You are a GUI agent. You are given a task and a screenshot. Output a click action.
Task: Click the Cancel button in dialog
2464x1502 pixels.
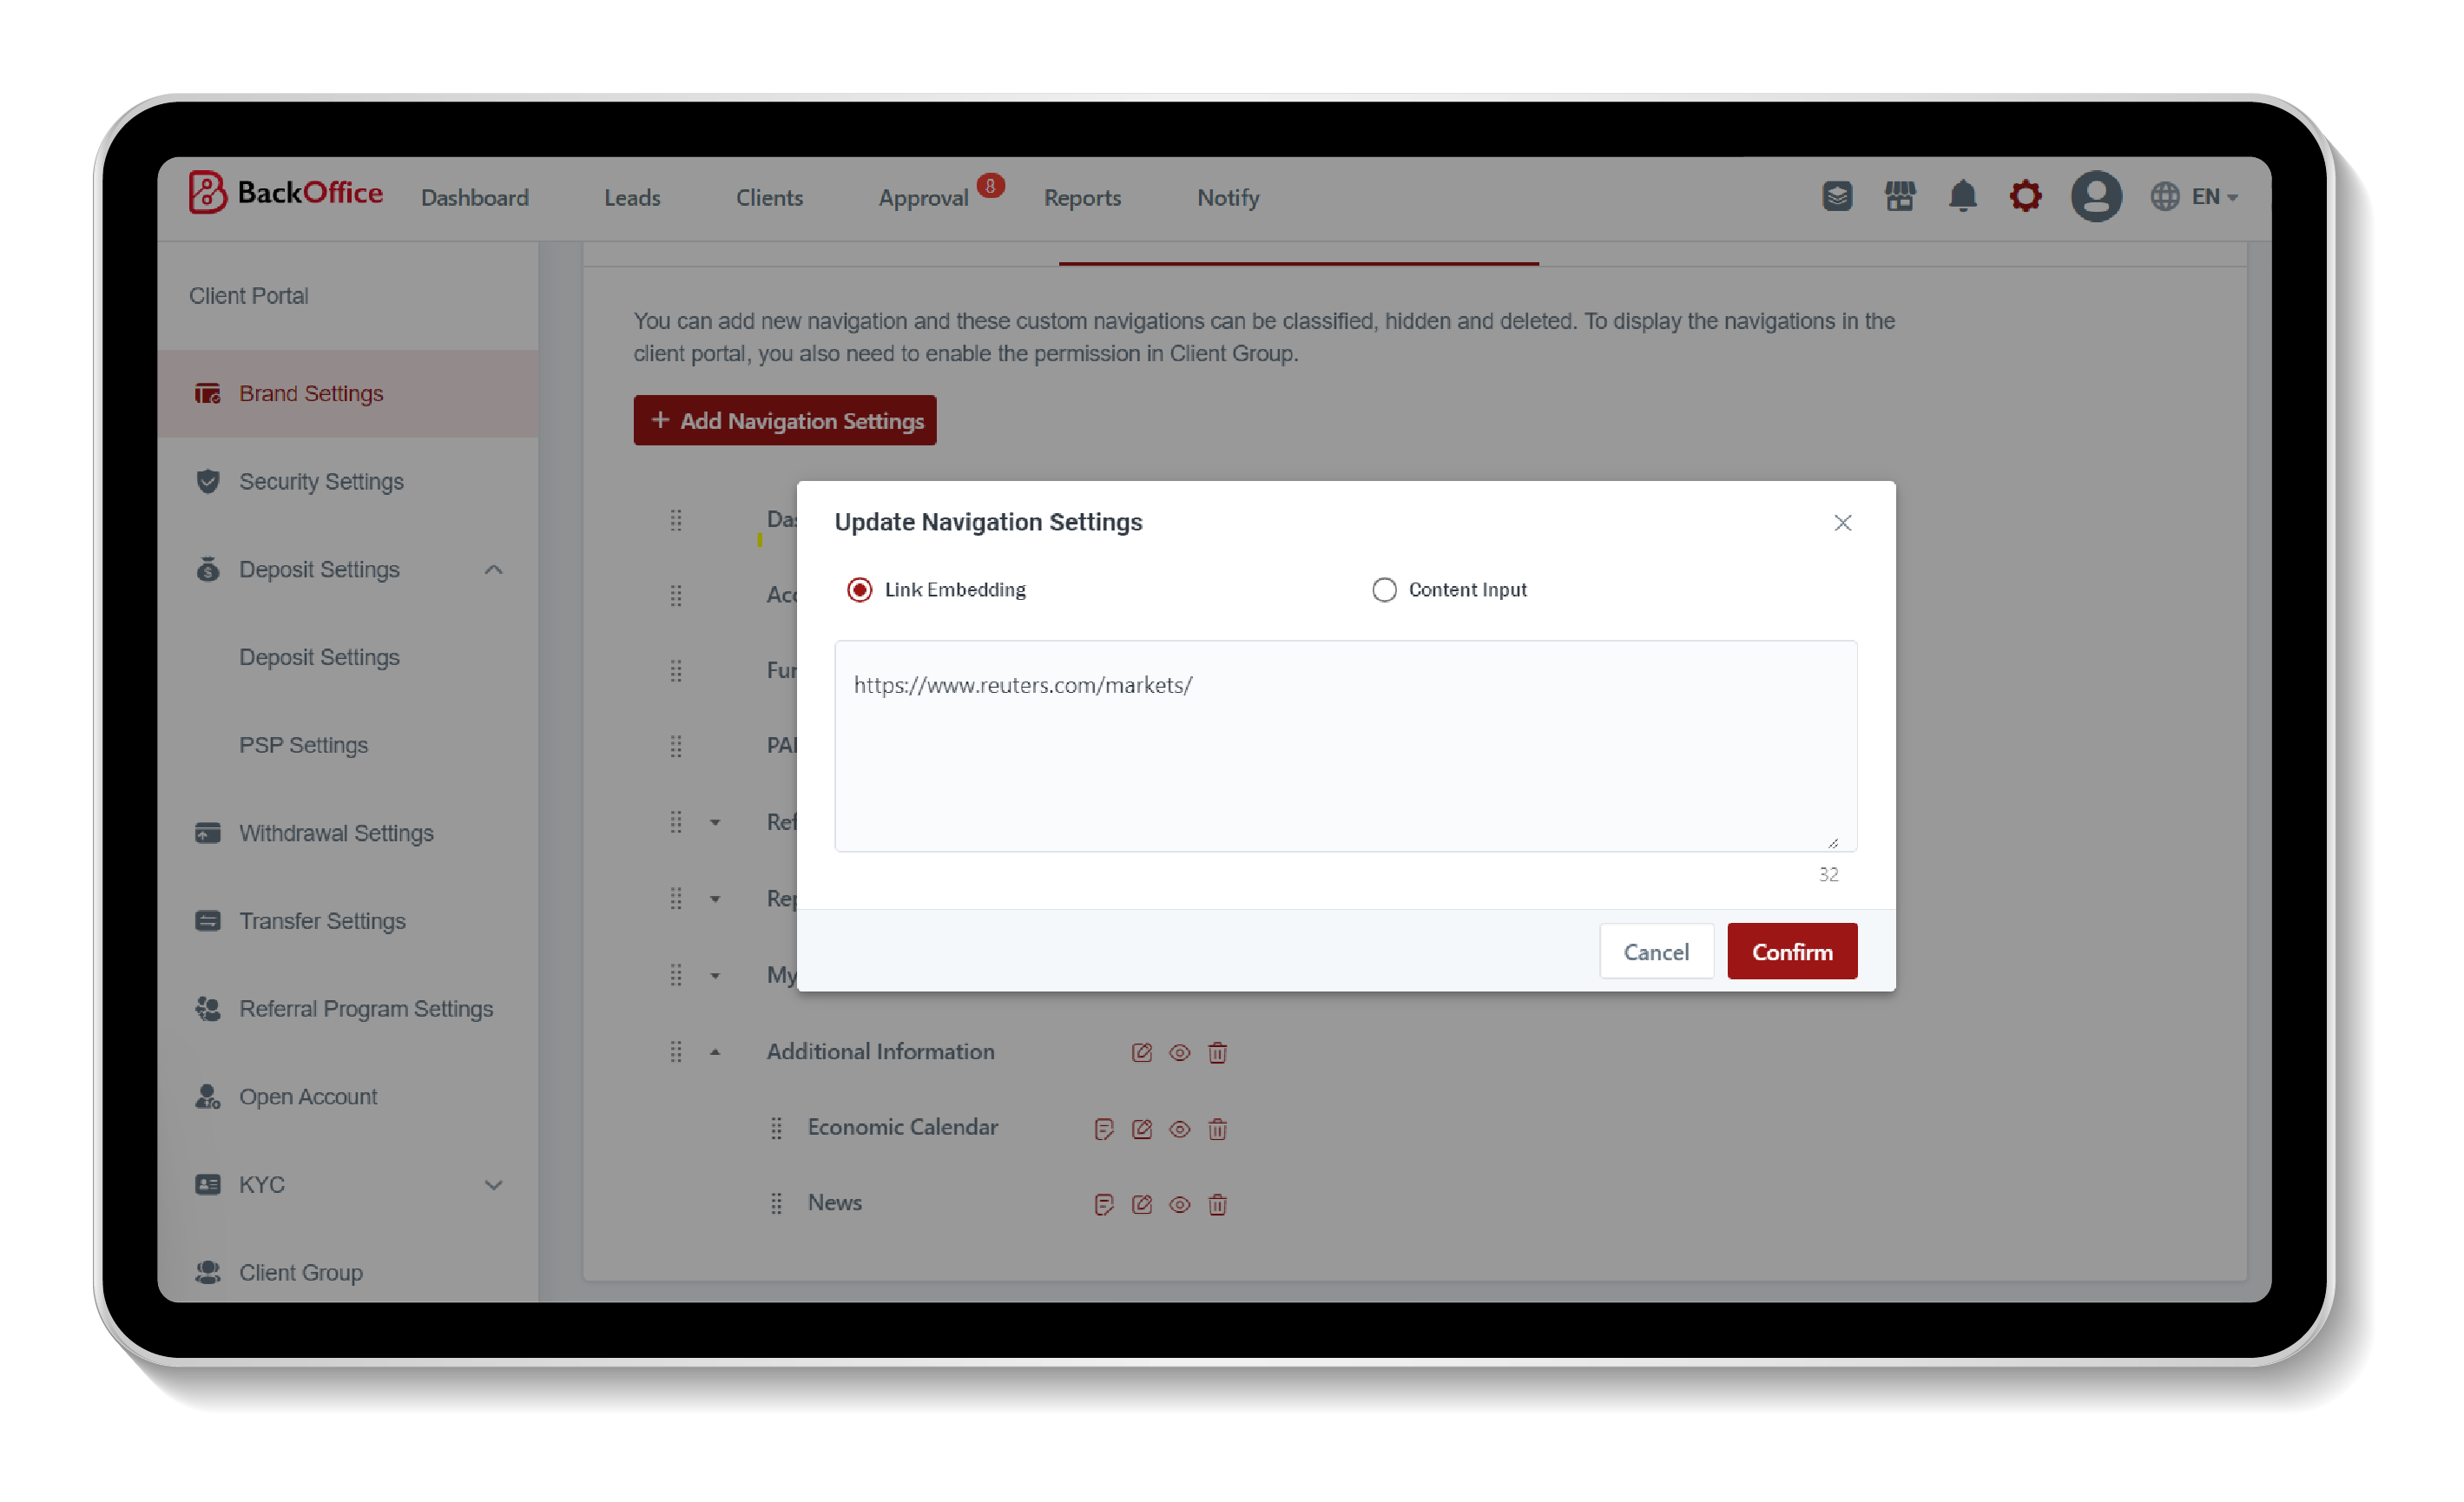(1655, 951)
